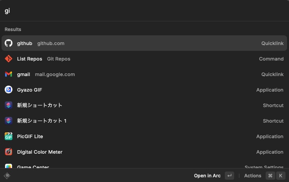Viewport: 289px width, 182px height.
Task: Select the PicGIF Lite application name
Action: 30,137
